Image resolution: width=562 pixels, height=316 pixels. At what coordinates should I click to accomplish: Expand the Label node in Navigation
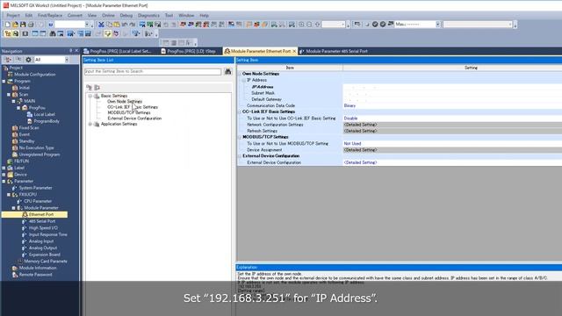point(4,168)
